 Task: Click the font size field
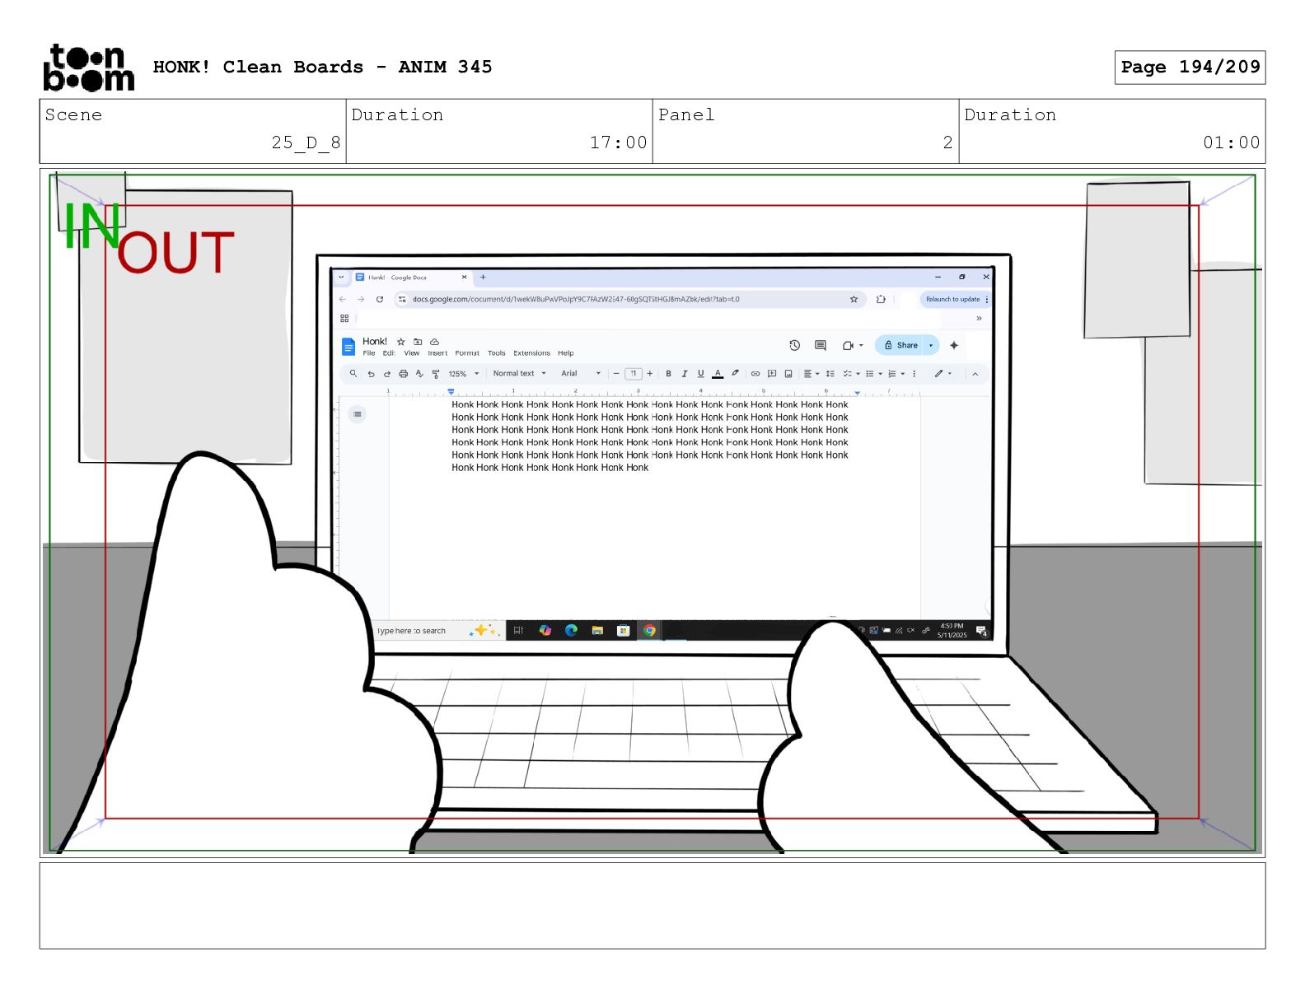634,374
